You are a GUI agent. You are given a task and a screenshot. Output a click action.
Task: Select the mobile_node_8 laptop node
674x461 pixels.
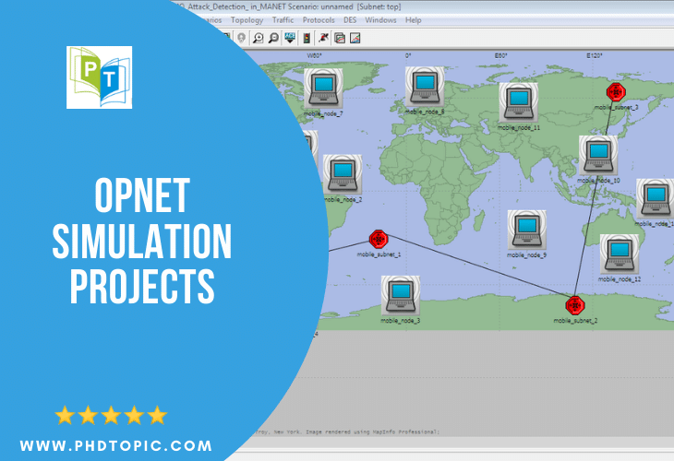(x=425, y=87)
